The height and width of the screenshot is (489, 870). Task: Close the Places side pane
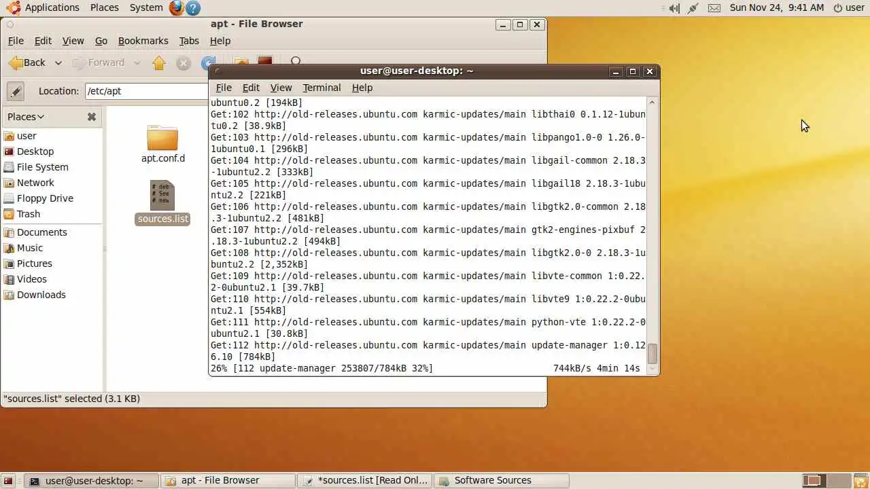click(x=92, y=117)
